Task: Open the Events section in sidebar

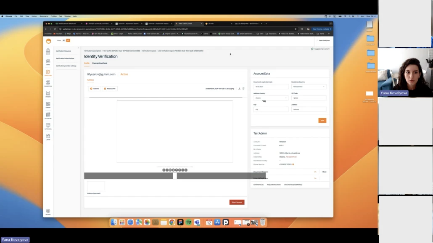Action: click(48, 51)
